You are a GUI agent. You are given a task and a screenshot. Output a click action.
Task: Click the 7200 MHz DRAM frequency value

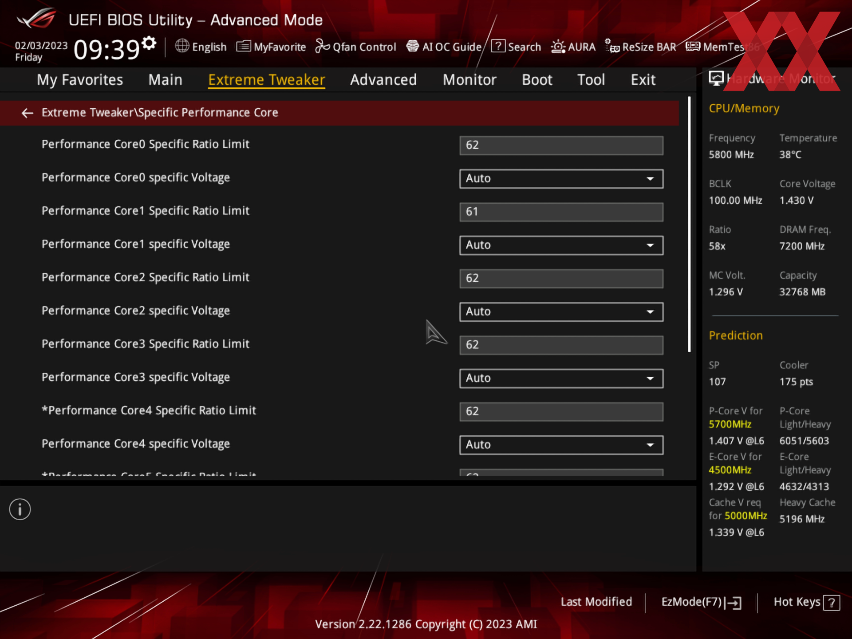pos(802,246)
